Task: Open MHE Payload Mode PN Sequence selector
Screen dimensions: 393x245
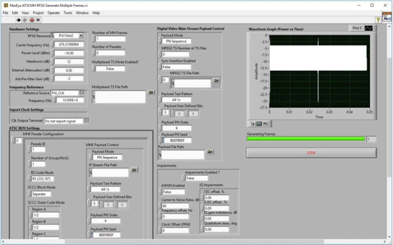Action: tap(107, 157)
